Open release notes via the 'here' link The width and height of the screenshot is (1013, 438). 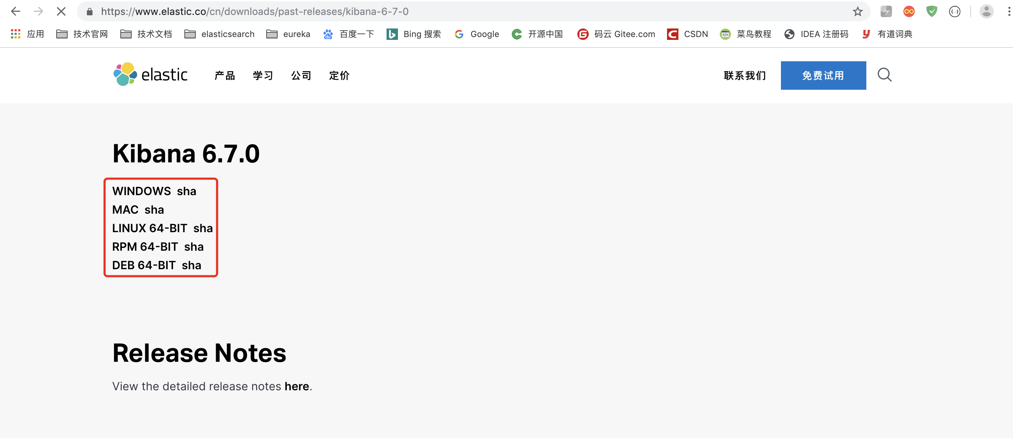point(297,386)
